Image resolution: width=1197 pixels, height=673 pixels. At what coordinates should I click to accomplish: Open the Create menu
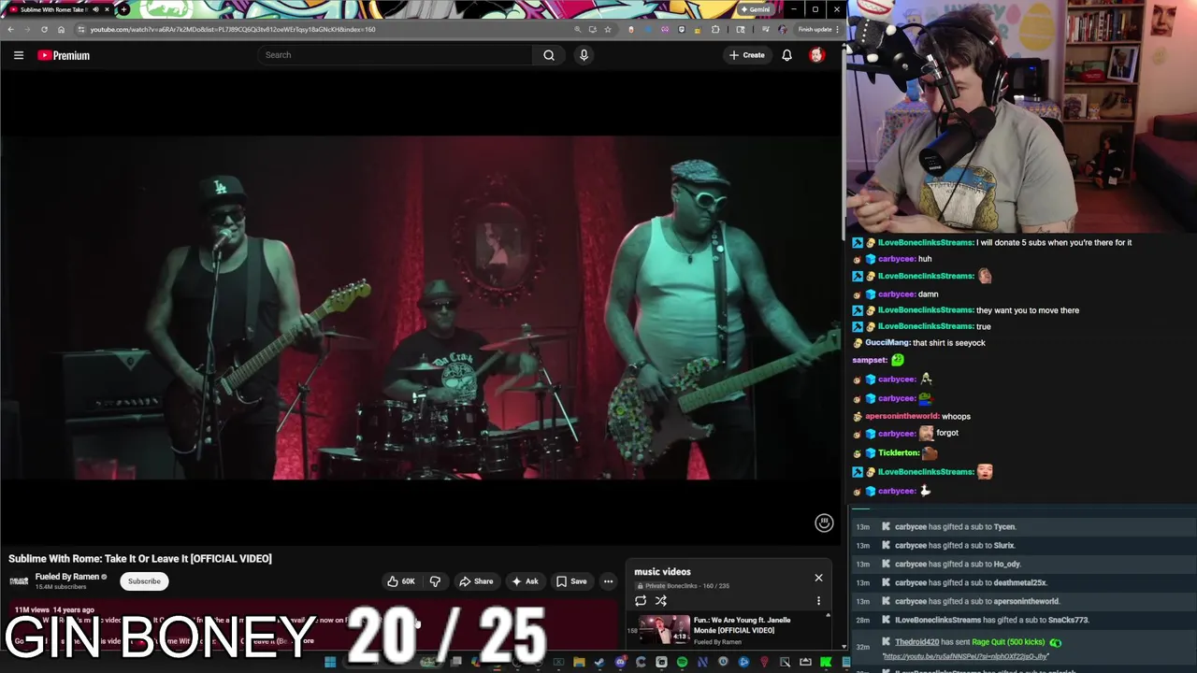click(x=747, y=55)
